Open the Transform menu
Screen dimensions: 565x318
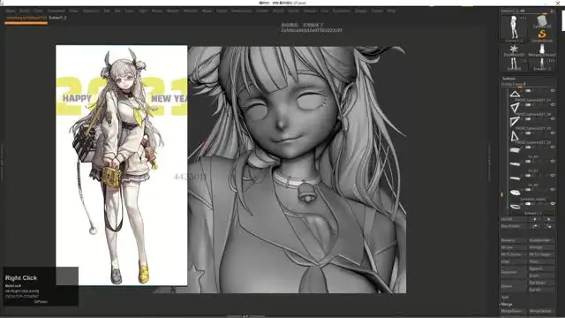341,11
